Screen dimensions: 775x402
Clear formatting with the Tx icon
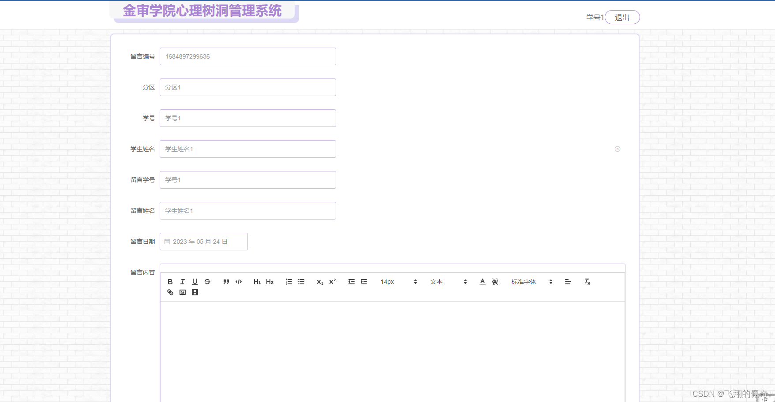pyautogui.click(x=587, y=282)
